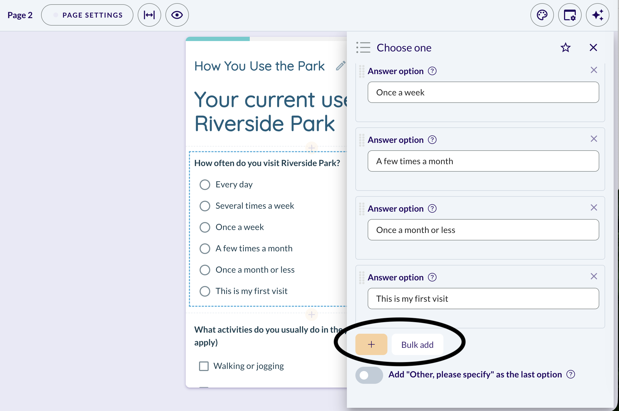The width and height of the screenshot is (619, 411).
Task: Open the theme palette icon
Action: (542, 15)
